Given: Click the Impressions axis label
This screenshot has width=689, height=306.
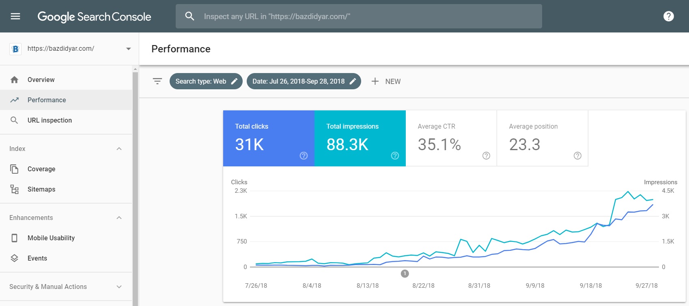Looking at the screenshot, I should [661, 182].
